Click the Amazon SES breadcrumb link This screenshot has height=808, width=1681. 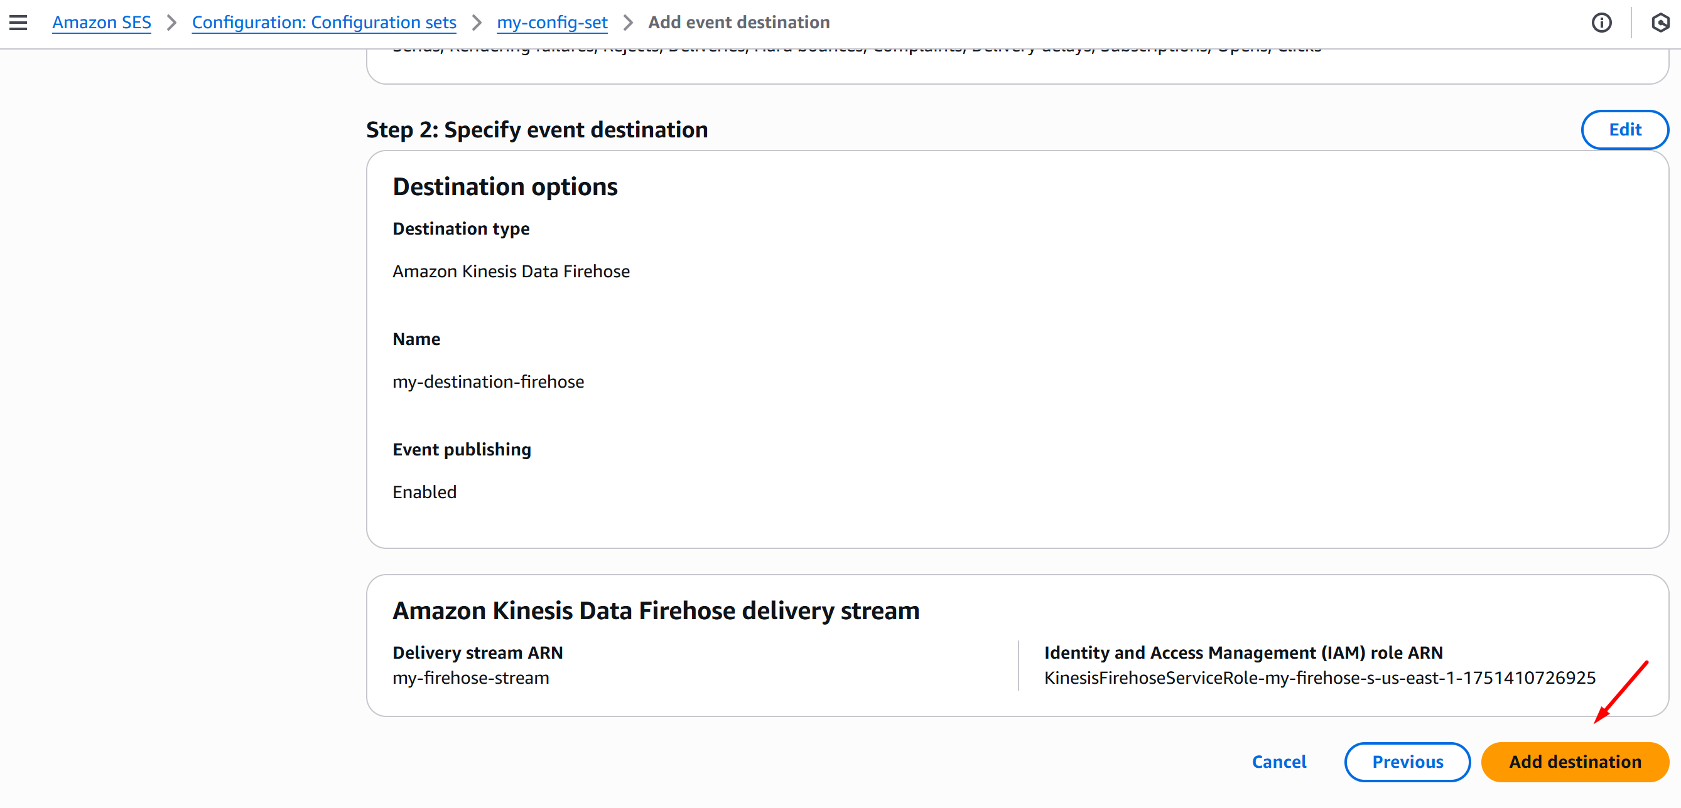click(x=101, y=23)
